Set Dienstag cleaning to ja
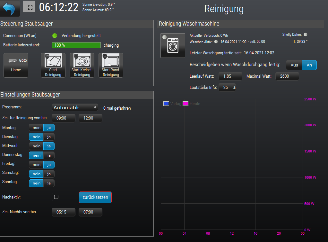Screen dimensions: 328x242 [49, 137]
